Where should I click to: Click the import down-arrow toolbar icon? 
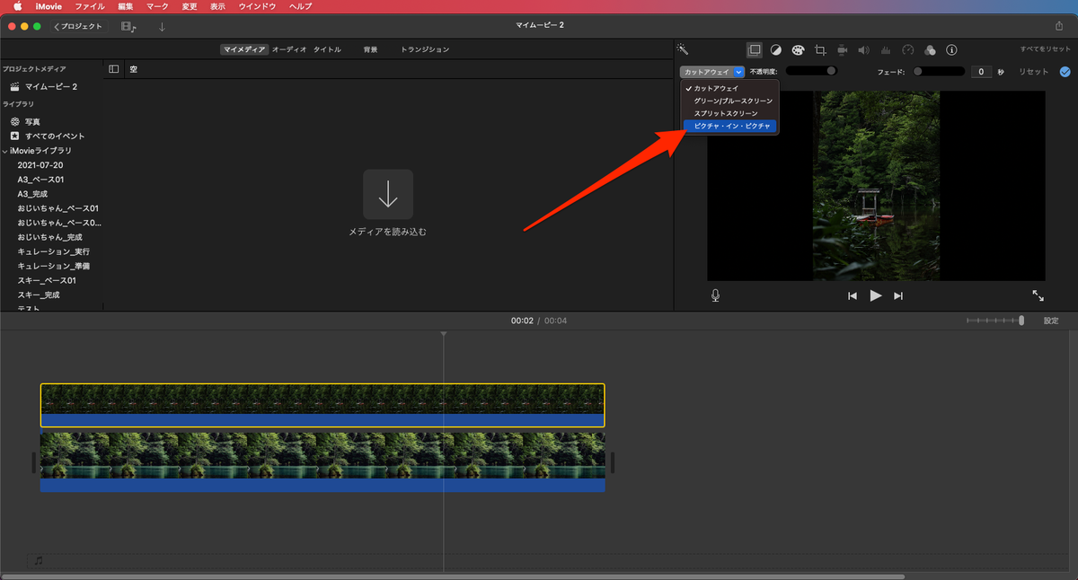[162, 27]
